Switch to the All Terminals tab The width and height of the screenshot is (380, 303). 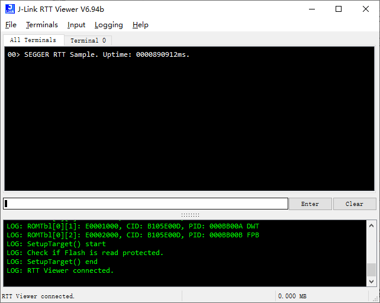33,40
